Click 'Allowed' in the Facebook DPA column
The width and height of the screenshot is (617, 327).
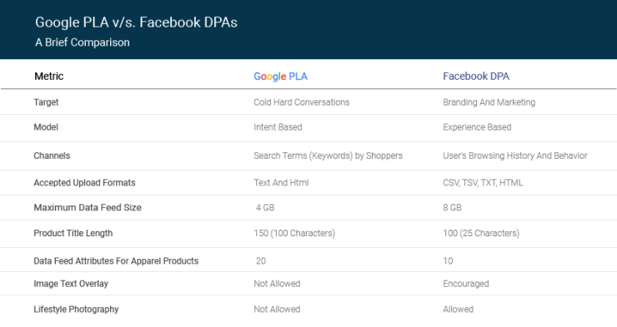(x=458, y=310)
